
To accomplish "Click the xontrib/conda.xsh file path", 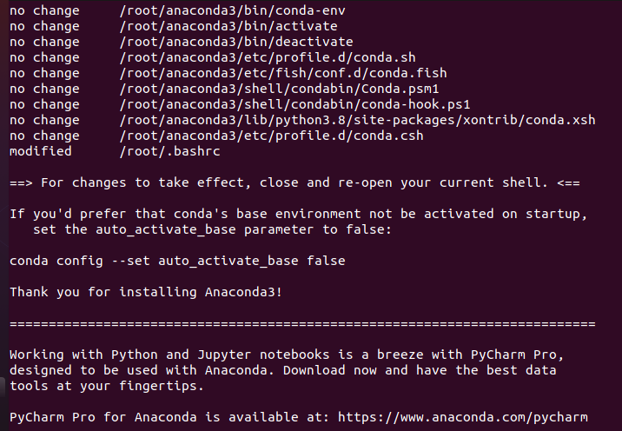I will [357, 120].
